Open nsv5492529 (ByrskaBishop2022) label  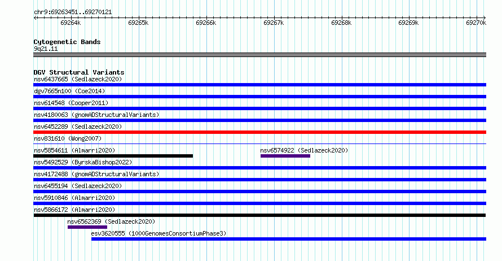tap(83, 162)
